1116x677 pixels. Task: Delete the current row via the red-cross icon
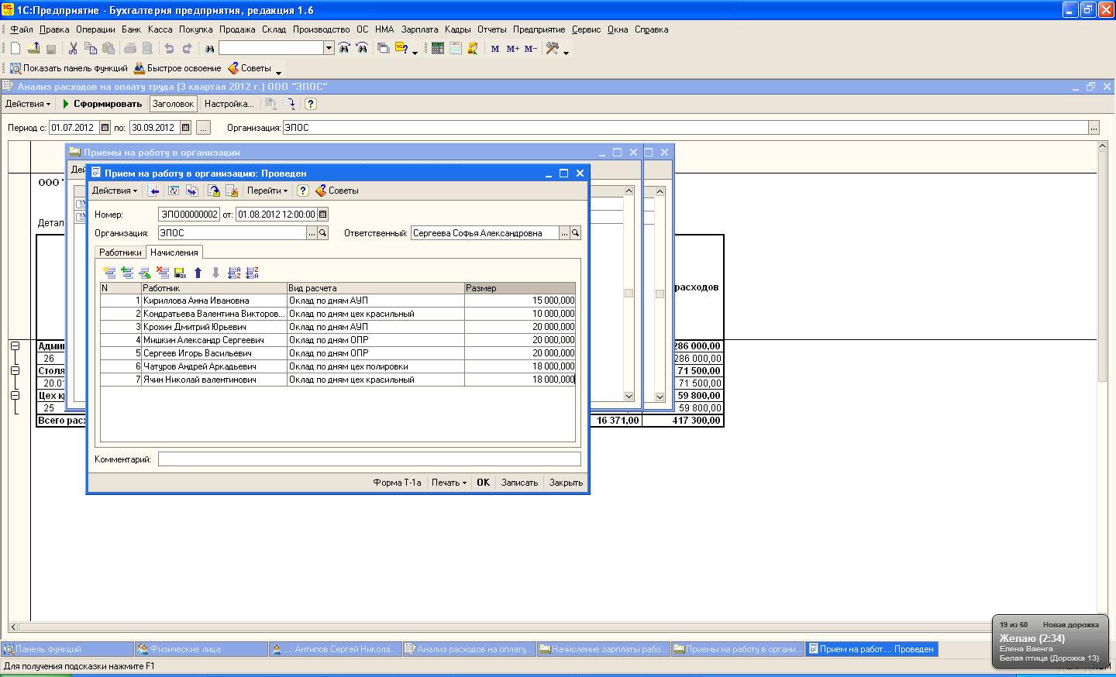[163, 273]
